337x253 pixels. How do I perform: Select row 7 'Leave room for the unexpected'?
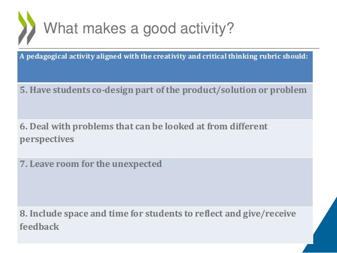165,182
